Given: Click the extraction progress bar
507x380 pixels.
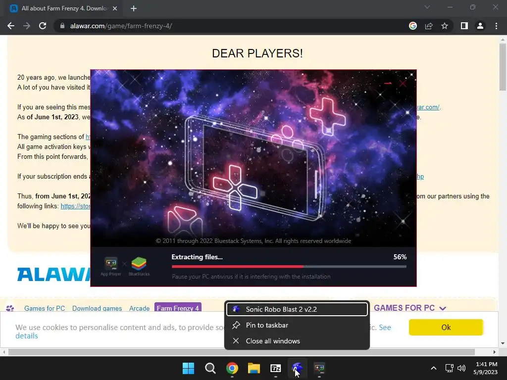Looking at the screenshot, I should pyautogui.click(x=289, y=267).
